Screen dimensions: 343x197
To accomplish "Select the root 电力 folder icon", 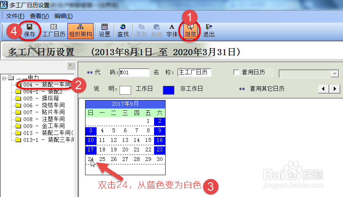I will coord(11,78).
